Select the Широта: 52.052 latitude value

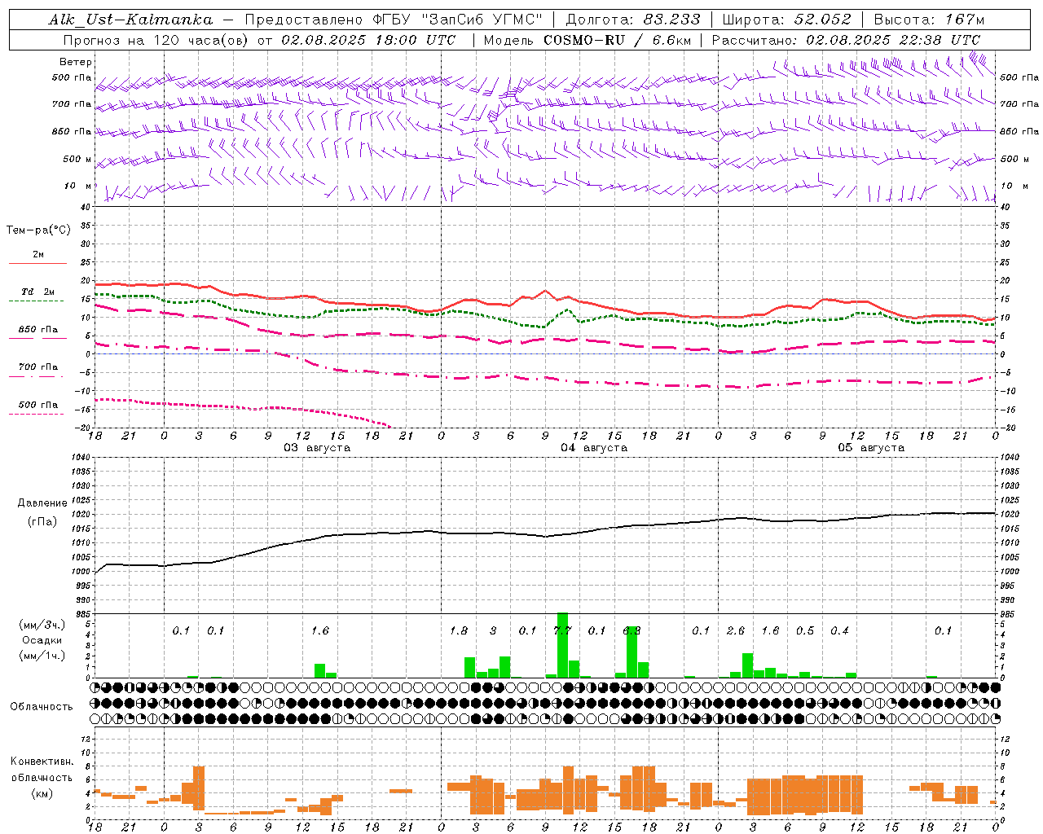(787, 20)
